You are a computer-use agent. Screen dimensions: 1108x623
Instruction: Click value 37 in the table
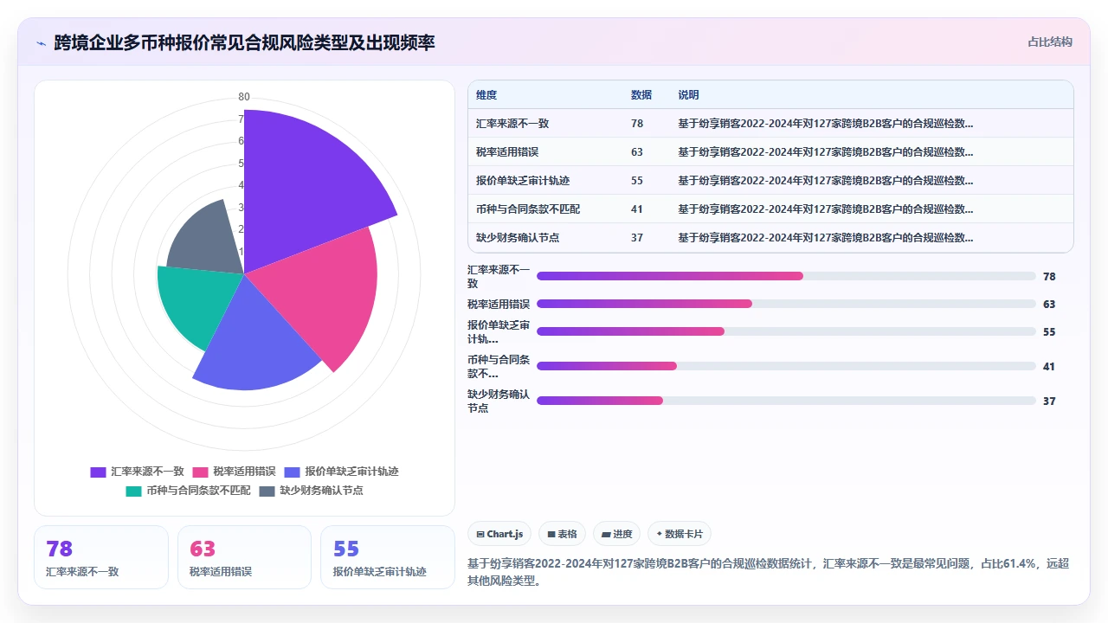tap(637, 238)
